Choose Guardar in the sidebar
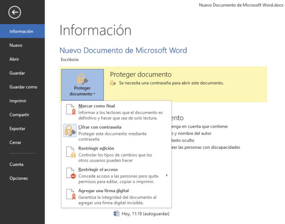The width and height of the screenshot is (285, 224). (22, 73)
